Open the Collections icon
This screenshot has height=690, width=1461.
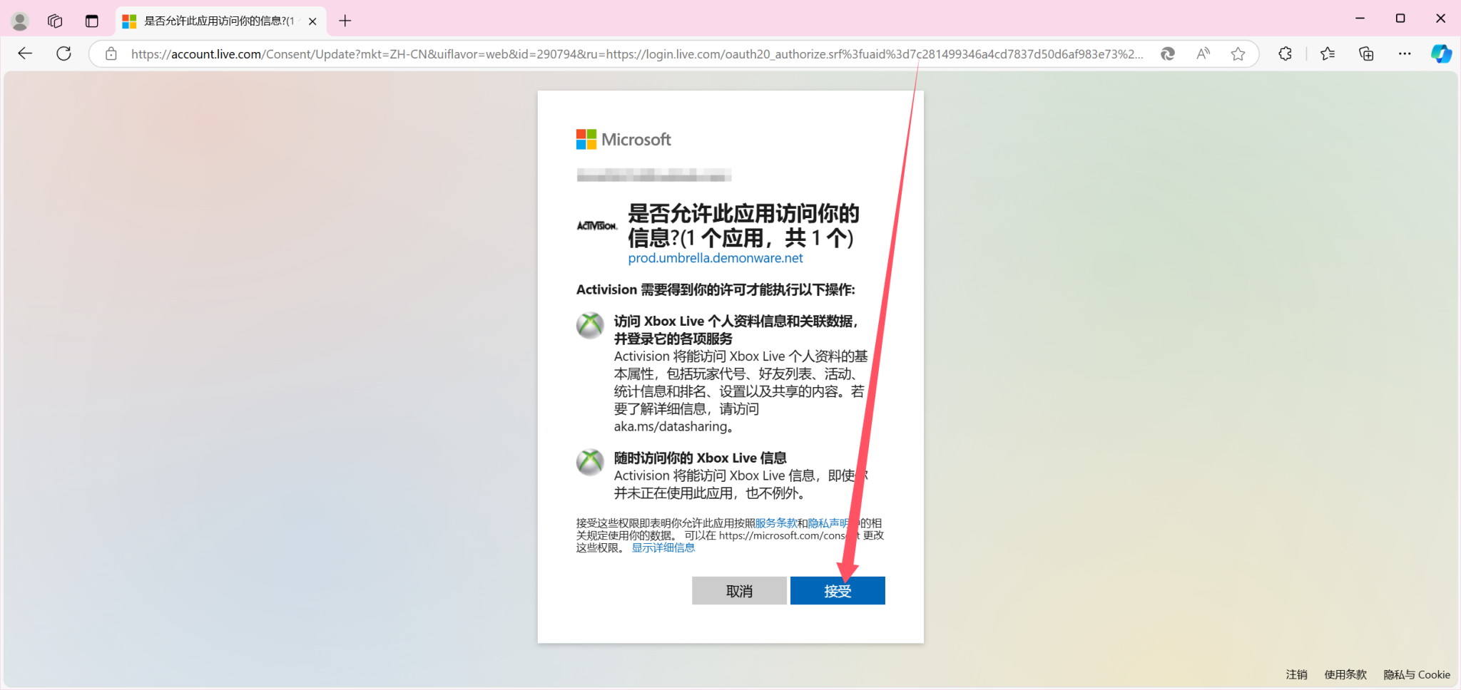(1365, 53)
